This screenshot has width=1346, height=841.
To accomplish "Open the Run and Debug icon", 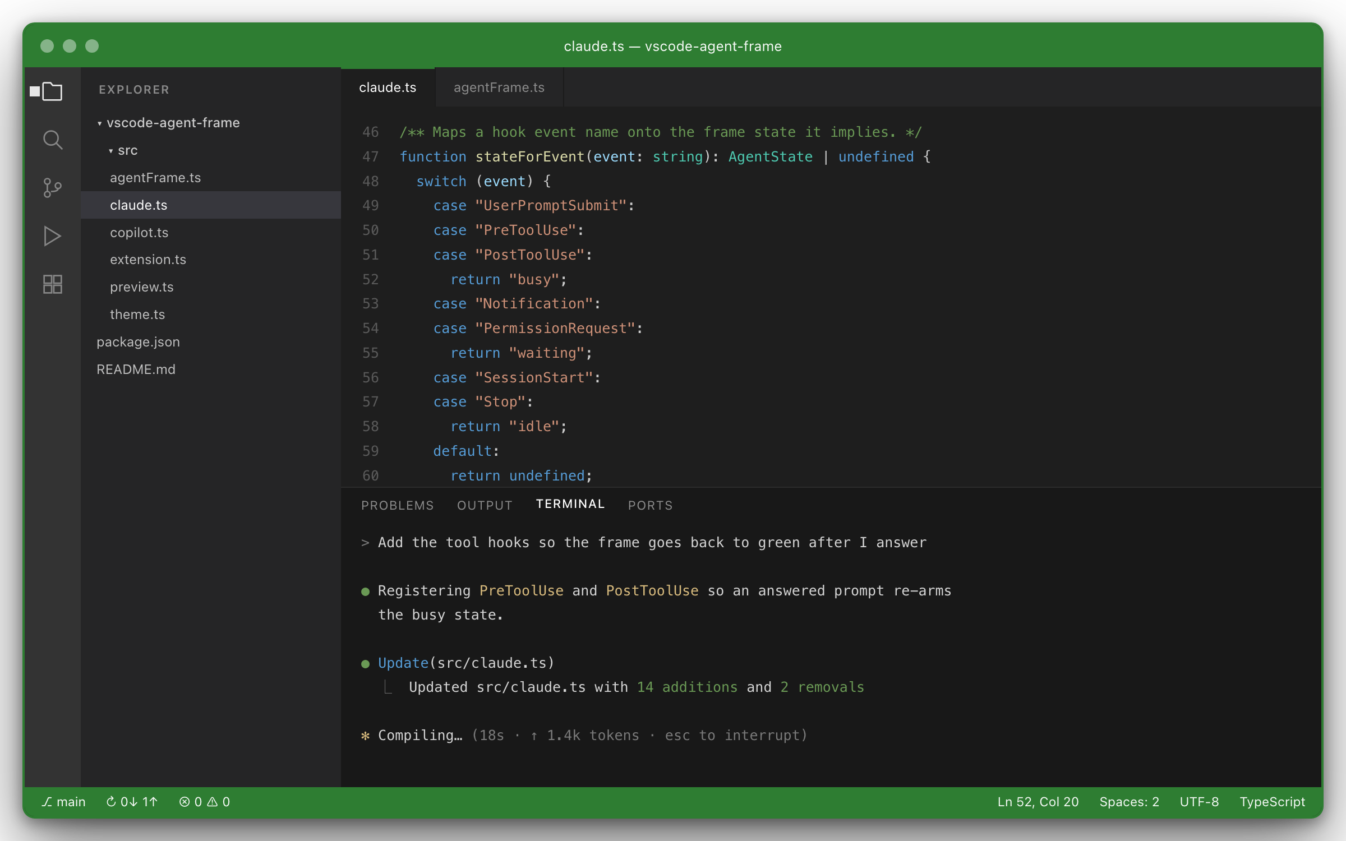I will pos(52,236).
